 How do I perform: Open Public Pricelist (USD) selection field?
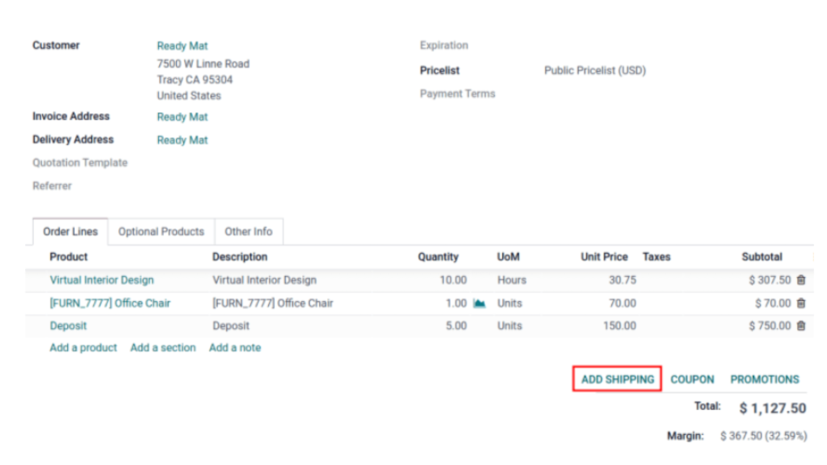click(595, 71)
